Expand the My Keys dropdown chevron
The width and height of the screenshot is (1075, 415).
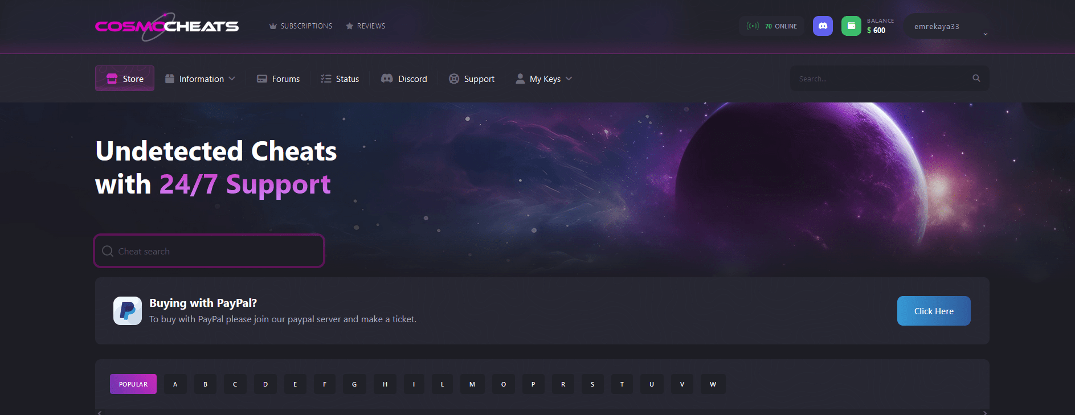pos(569,79)
